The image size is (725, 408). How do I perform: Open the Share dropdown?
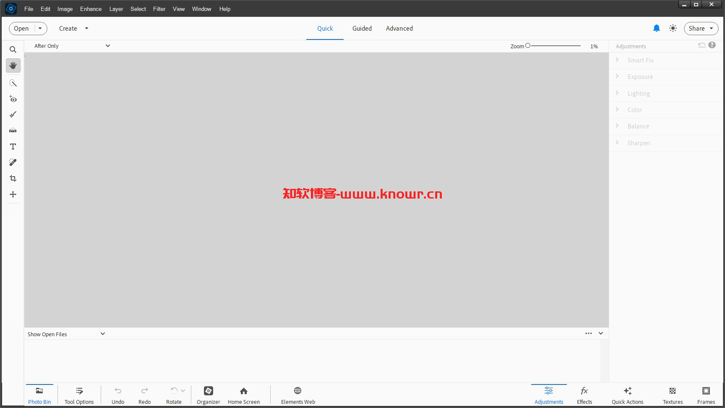coord(701,29)
